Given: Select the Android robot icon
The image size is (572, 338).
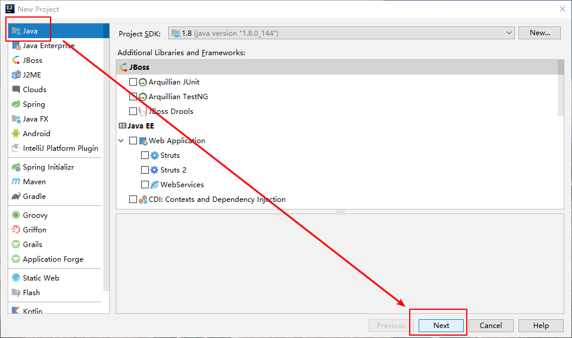Looking at the screenshot, I should [x=16, y=133].
